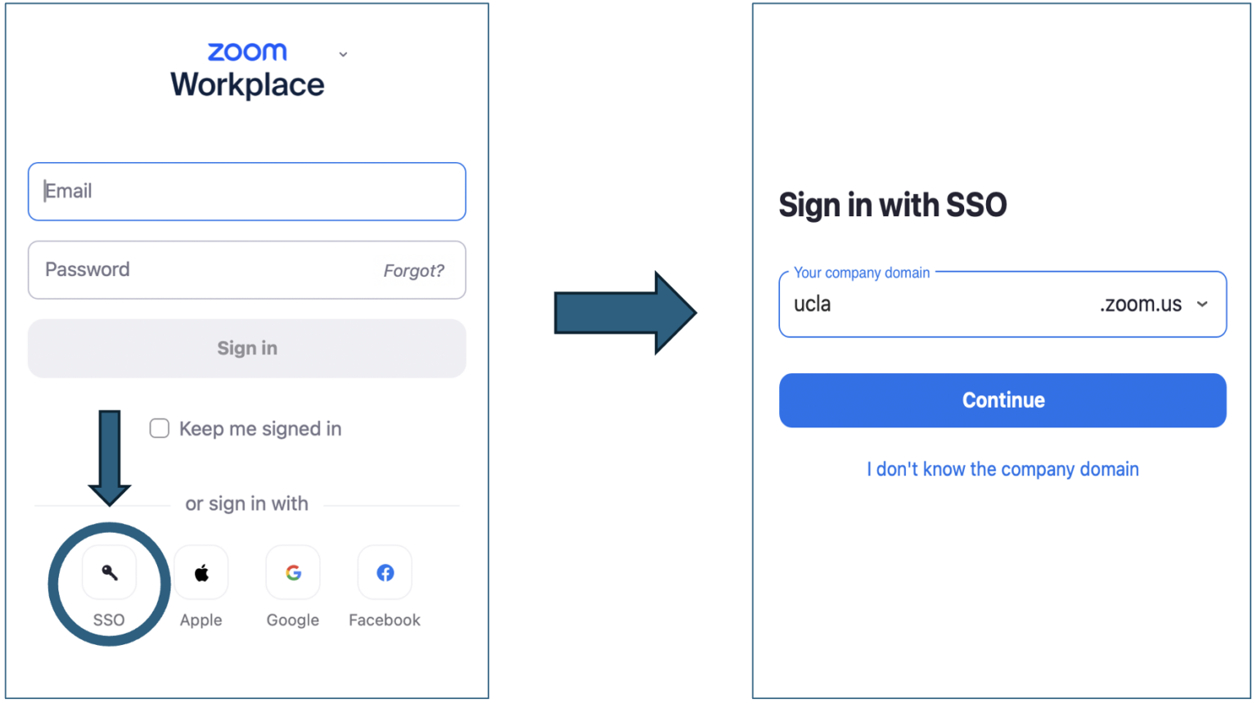Click the "SSO" text label under the key

pyautogui.click(x=109, y=621)
